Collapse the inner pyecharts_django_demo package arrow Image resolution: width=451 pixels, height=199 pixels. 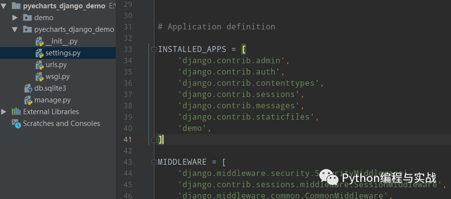click(15, 29)
